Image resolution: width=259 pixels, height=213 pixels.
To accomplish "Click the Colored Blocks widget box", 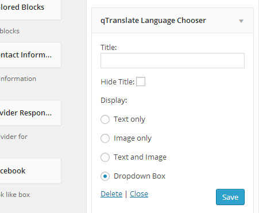I will click(30, 9).
